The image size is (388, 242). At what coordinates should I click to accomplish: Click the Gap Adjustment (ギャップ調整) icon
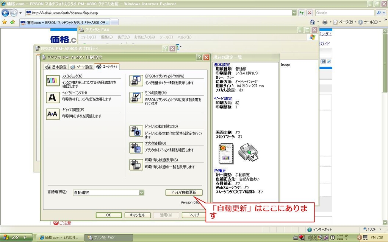click(53, 114)
